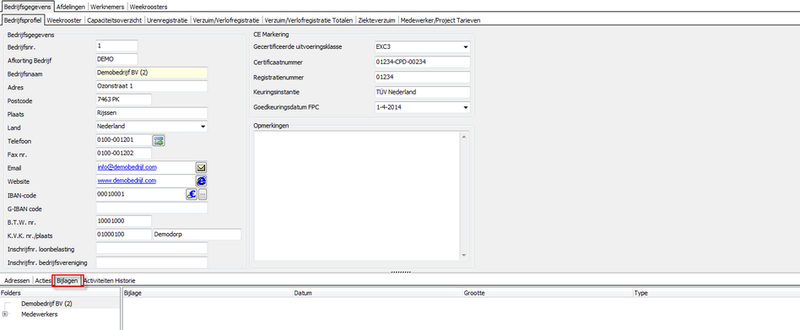
Task: Switch to the Adressen bottom tab
Action: tap(17, 280)
